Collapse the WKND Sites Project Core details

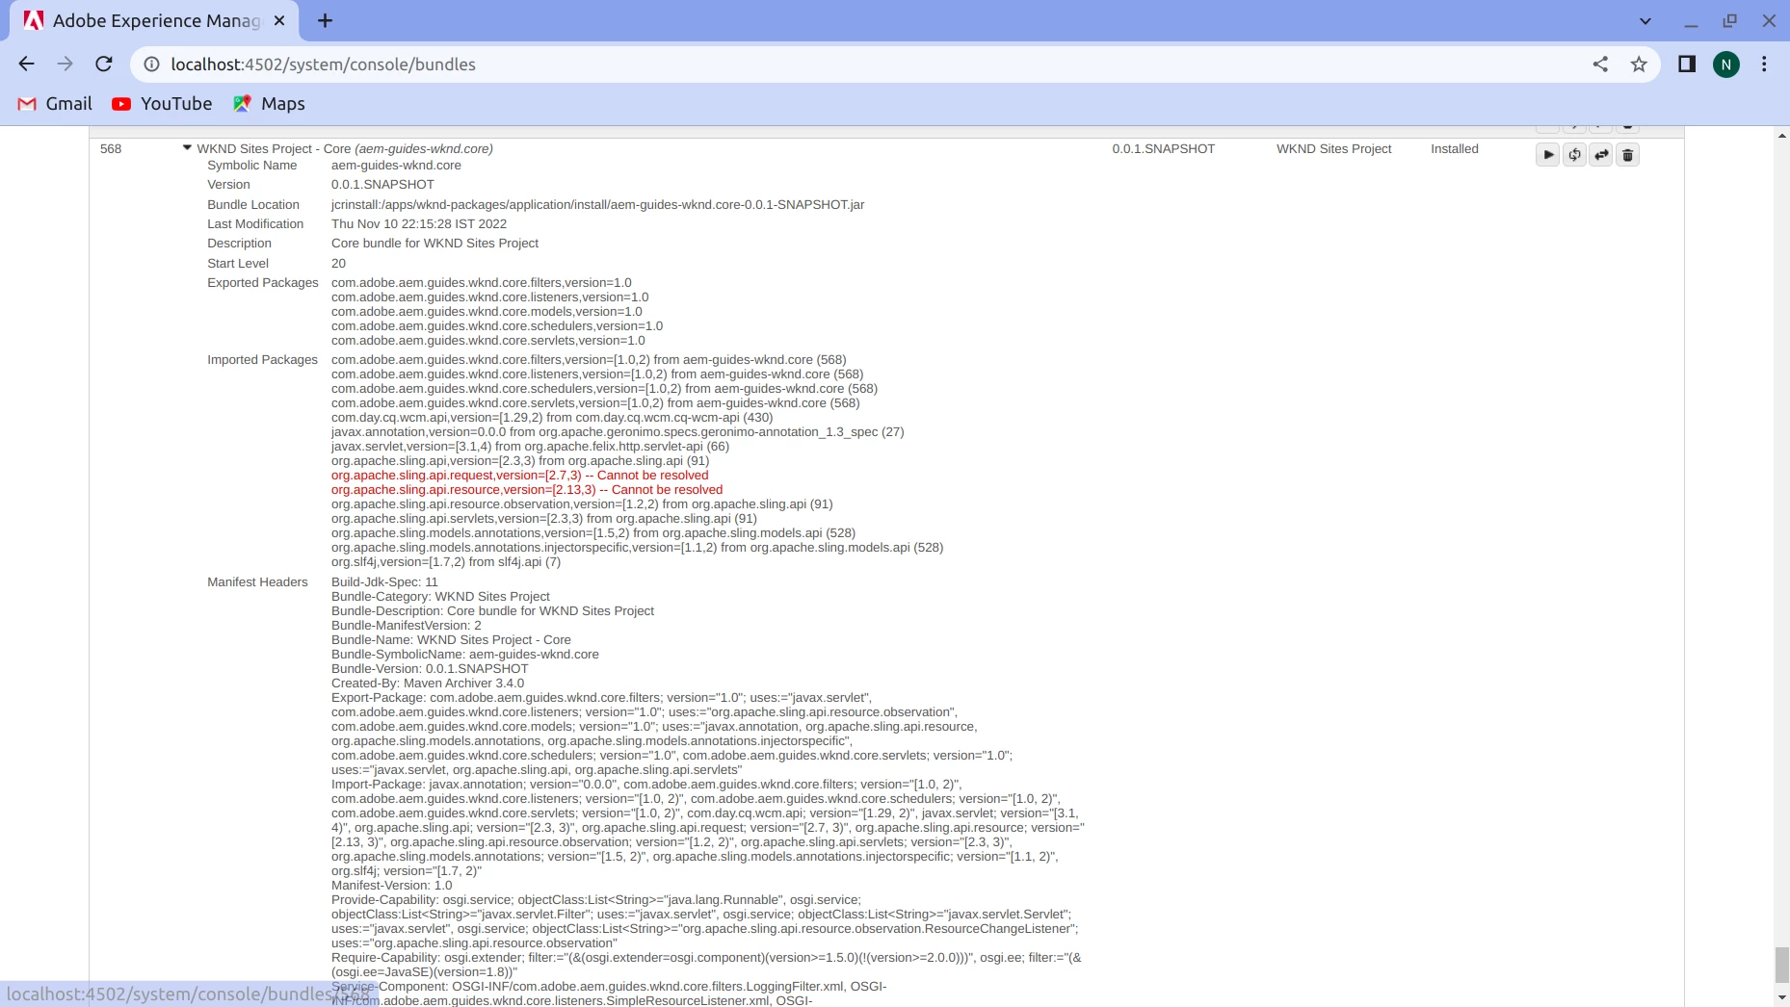click(187, 148)
